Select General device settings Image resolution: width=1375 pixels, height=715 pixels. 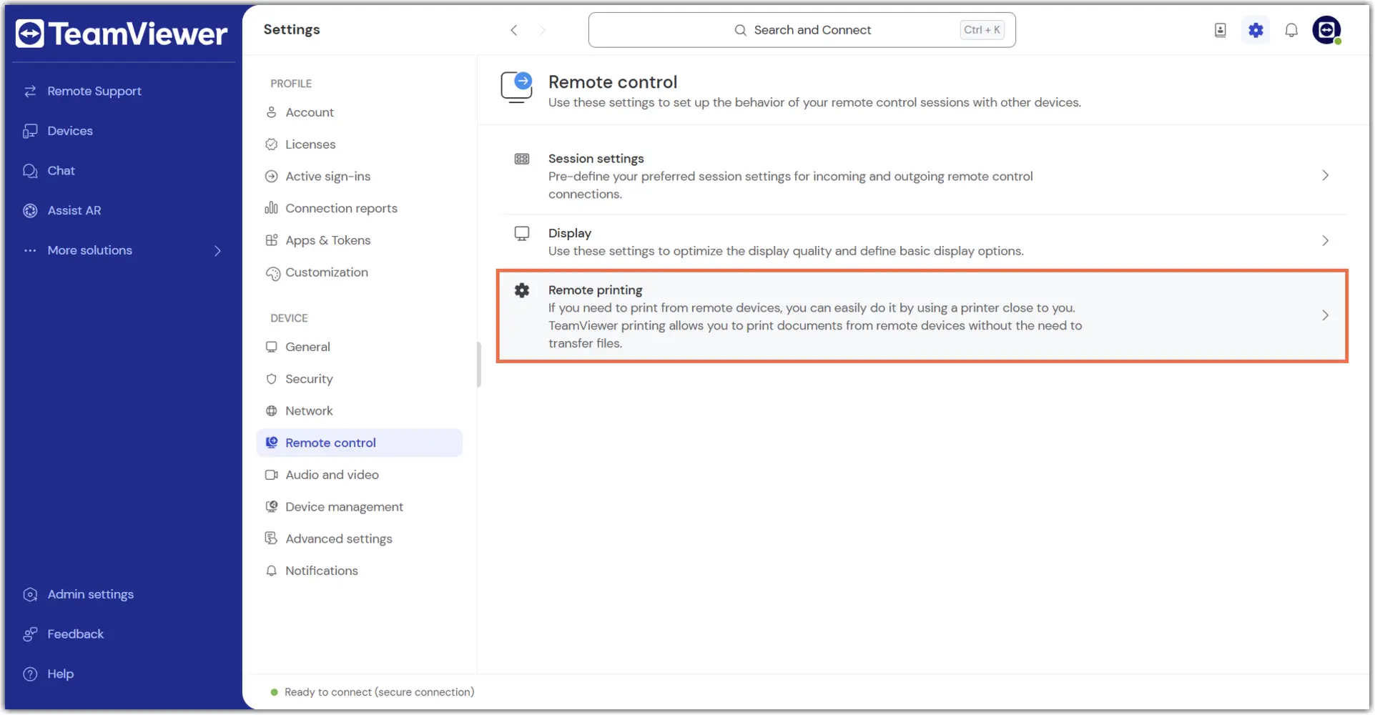coord(307,347)
